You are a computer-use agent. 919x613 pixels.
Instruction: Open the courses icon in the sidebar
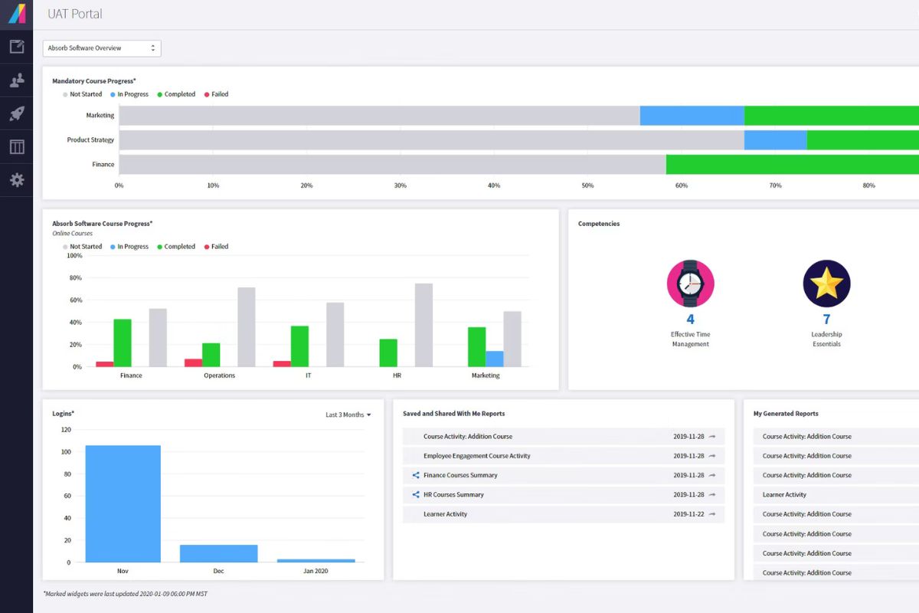pyautogui.click(x=17, y=48)
